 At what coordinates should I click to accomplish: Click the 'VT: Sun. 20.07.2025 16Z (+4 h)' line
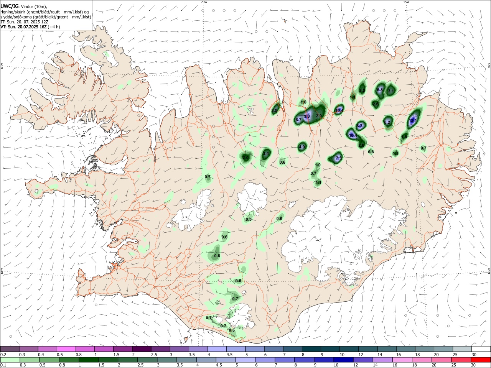click(30, 27)
